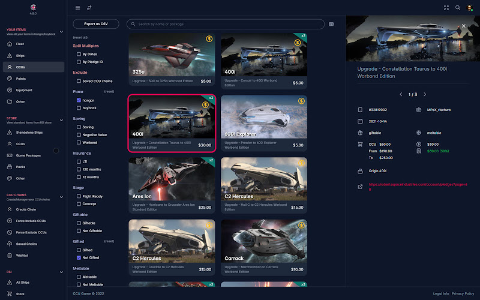Open fullscreen mode icon
480x300 pixels.
(x=446, y=8)
